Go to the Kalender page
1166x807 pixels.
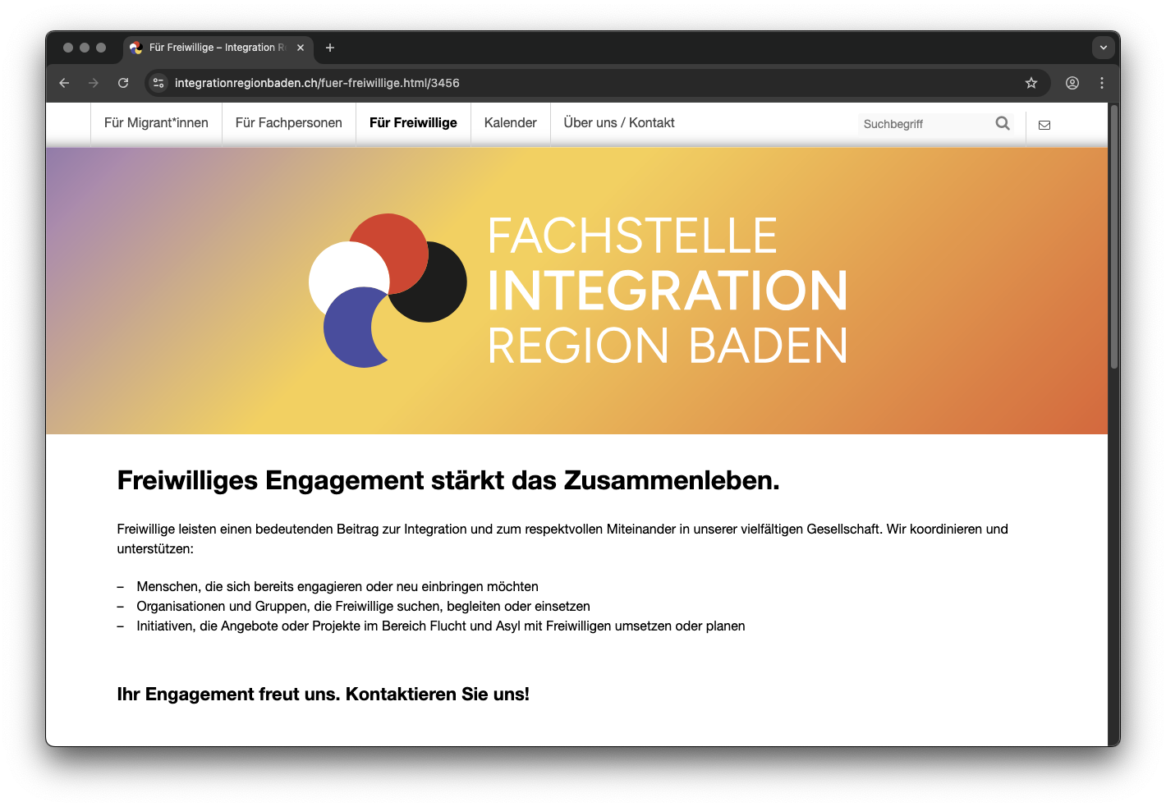[x=510, y=123]
